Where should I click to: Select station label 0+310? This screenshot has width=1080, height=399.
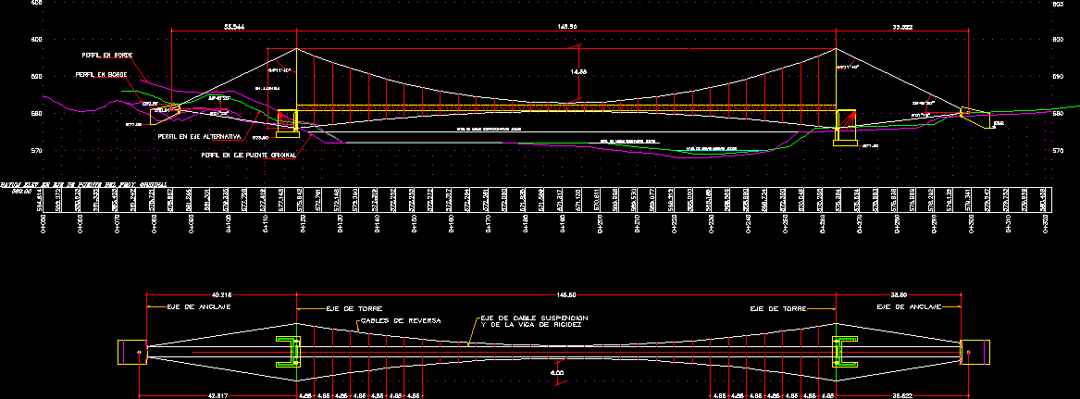pos(1009,225)
